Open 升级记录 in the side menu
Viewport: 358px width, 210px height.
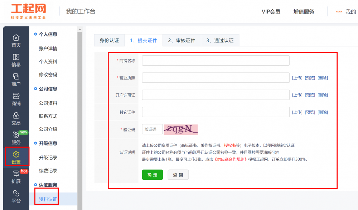pyautogui.click(x=48, y=158)
